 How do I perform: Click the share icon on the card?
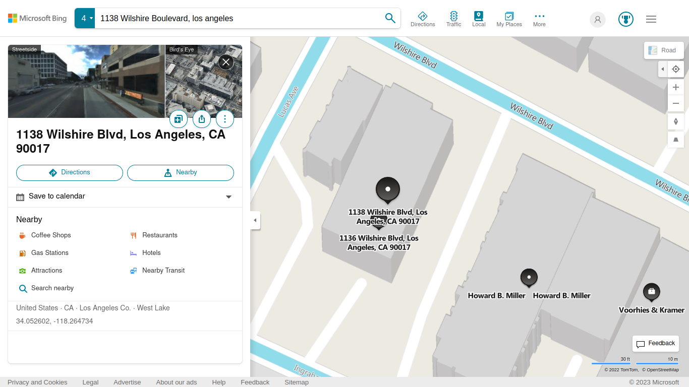[x=202, y=119]
